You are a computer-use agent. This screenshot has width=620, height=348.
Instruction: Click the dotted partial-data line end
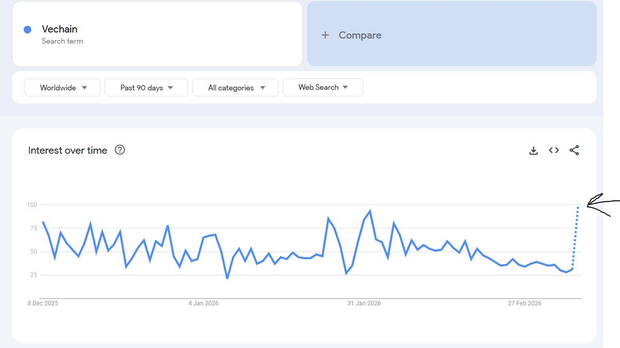578,207
